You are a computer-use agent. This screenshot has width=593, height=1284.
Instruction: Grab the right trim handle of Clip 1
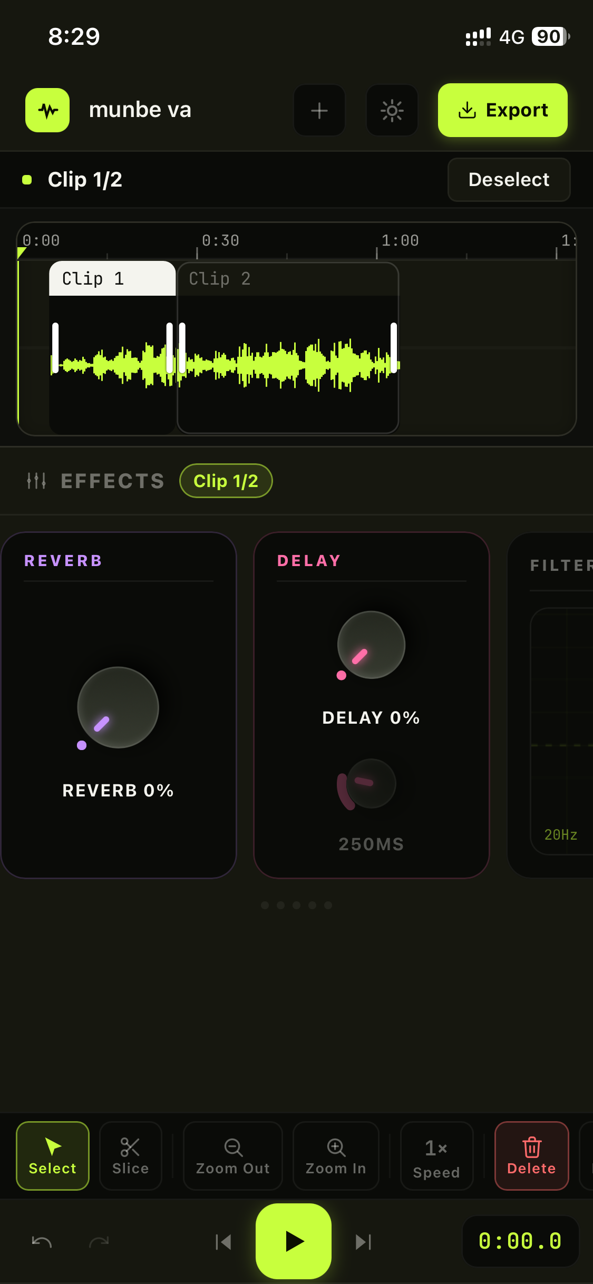(x=169, y=348)
